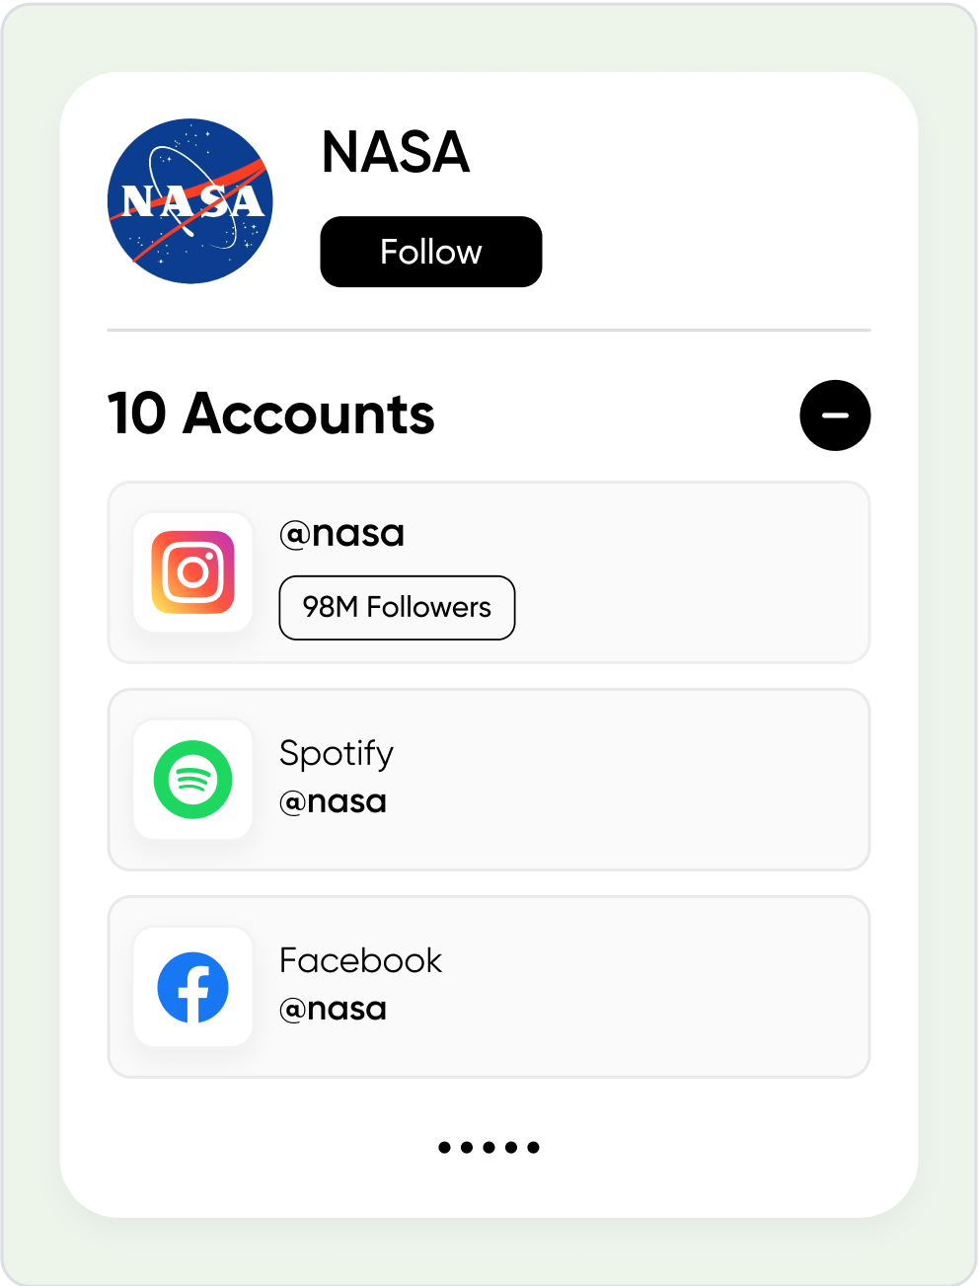Select the Spotify app icon
The height and width of the screenshot is (1286, 978).
pyautogui.click(x=193, y=780)
